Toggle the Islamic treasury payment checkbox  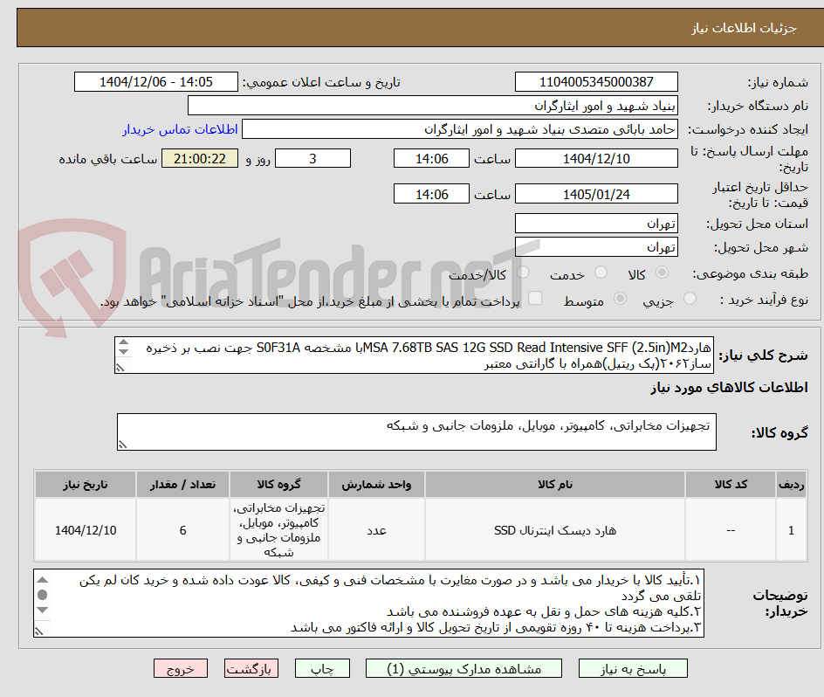point(535,298)
